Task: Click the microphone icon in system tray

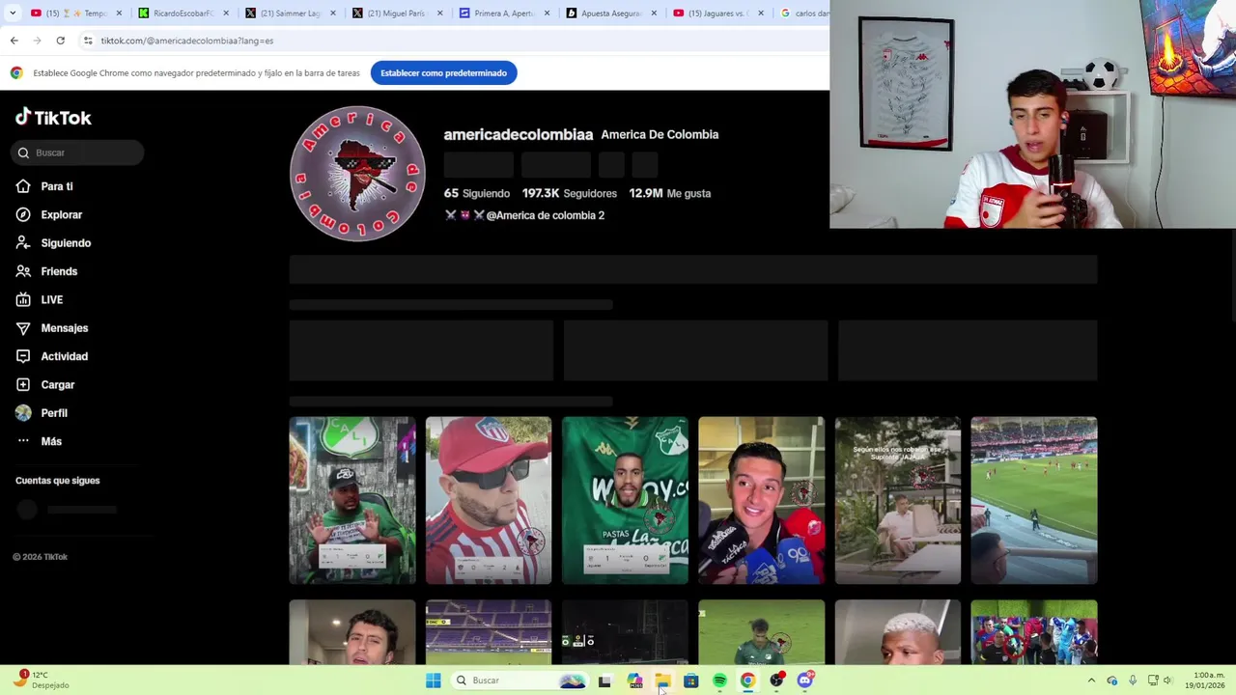Action: 1133,681
